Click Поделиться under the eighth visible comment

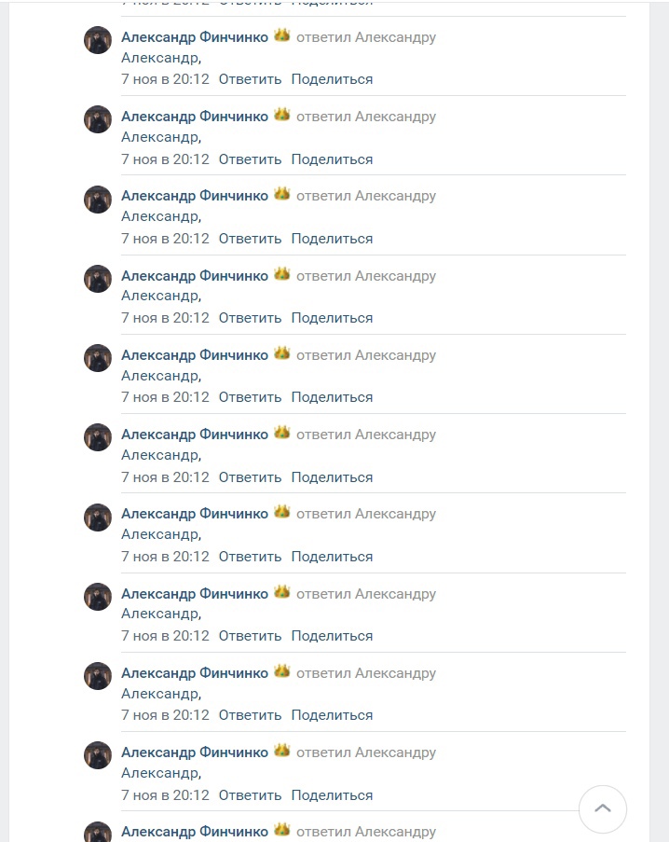[x=332, y=636]
